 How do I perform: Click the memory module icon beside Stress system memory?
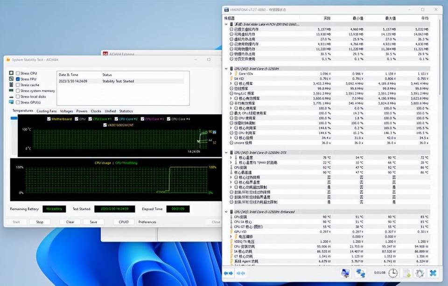click(11, 90)
